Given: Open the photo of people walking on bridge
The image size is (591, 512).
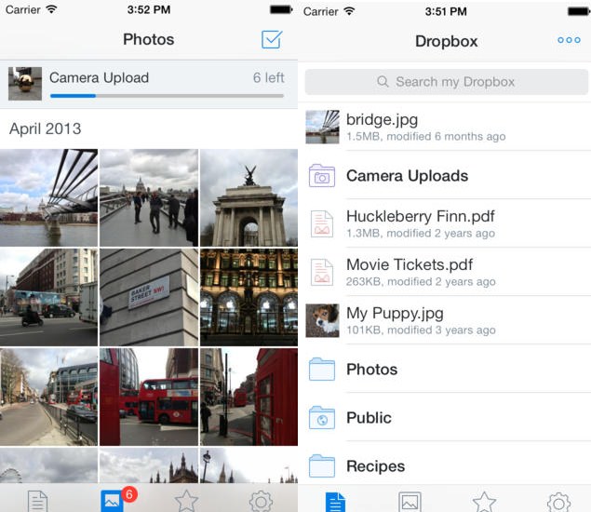Looking at the screenshot, I should (x=149, y=197).
